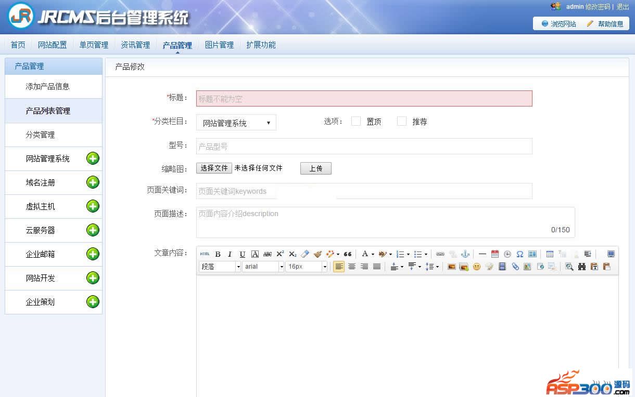Click green plus beside 企业策划
The image size is (635, 397).
[93, 302]
